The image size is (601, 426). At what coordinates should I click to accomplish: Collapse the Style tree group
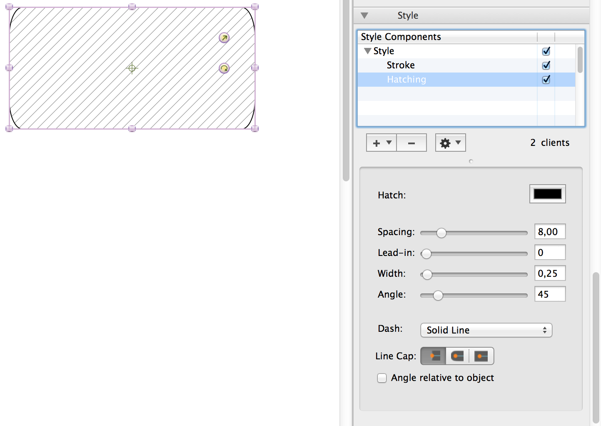tap(367, 51)
